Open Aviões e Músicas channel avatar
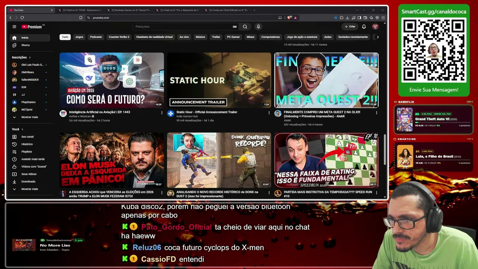Viewport: 478px width, 269px height. [63, 114]
